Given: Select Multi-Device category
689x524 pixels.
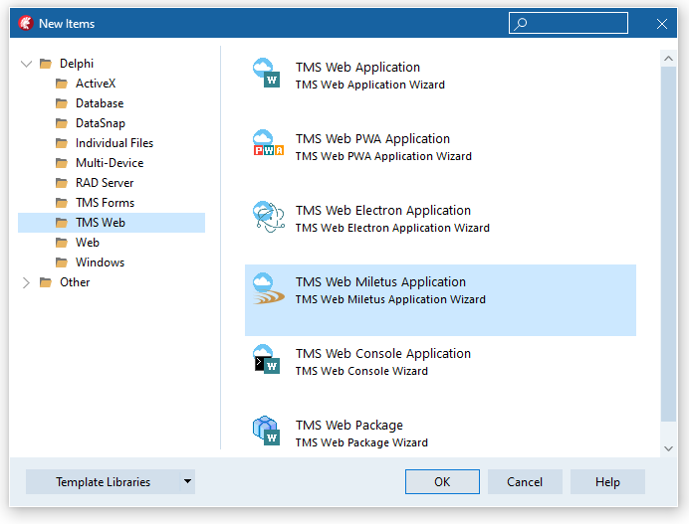Looking at the screenshot, I should (110, 163).
